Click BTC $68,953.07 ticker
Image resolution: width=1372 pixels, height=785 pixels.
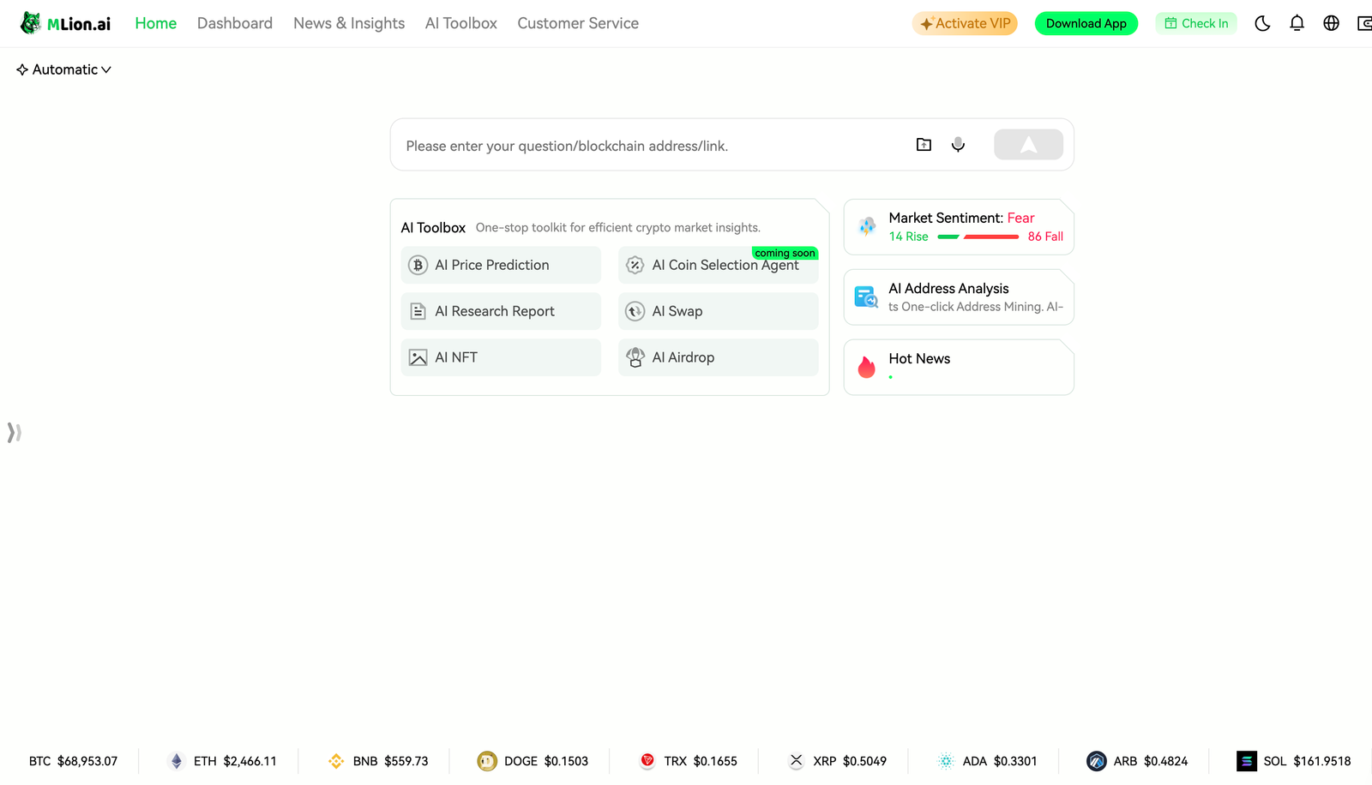(73, 761)
